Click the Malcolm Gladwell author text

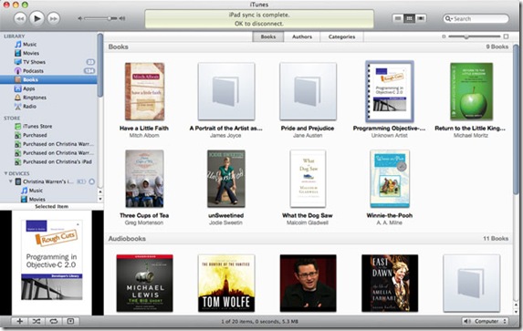pyautogui.click(x=308, y=222)
